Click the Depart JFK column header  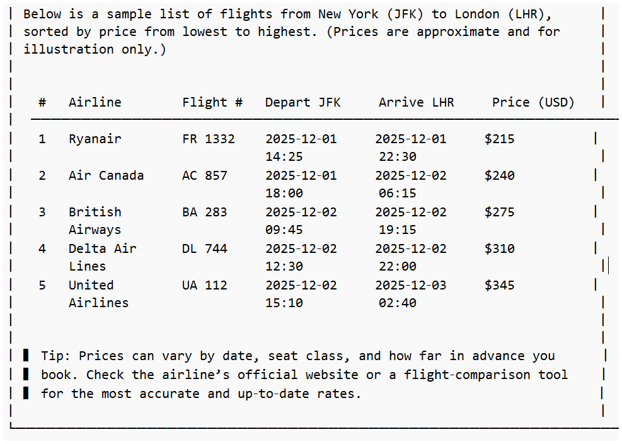(302, 102)
